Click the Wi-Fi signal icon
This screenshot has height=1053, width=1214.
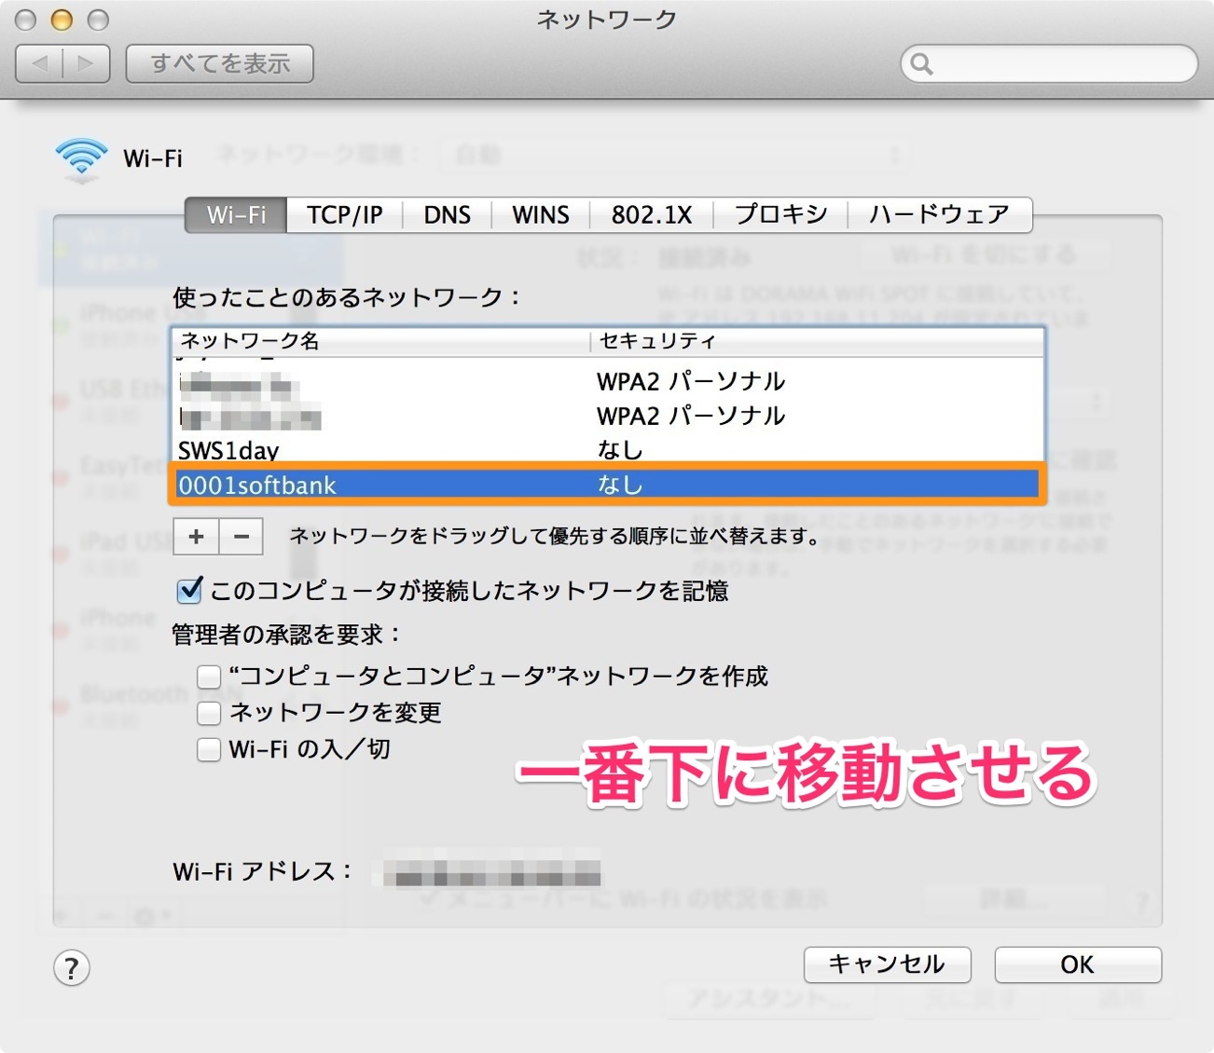(x=81, y=159)
